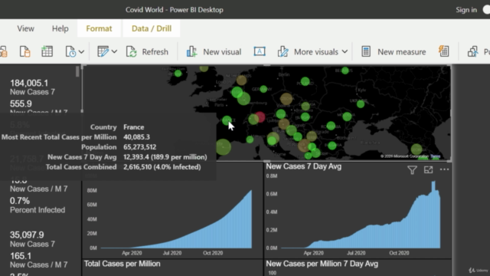Open the map Terms link
Screen dimensions: 490x276
pyautogui.click(x=435, y=156)
